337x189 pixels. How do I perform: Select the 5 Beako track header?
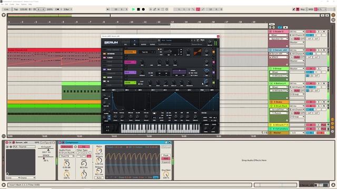(x=280, y=102)
